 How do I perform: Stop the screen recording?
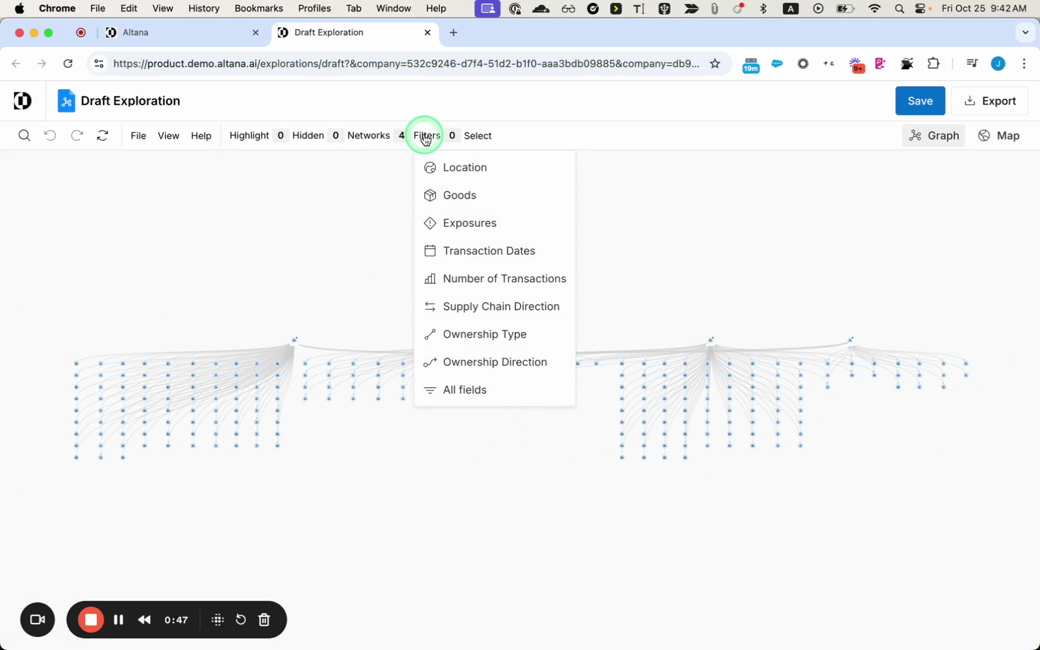click(x=91, y=620)
